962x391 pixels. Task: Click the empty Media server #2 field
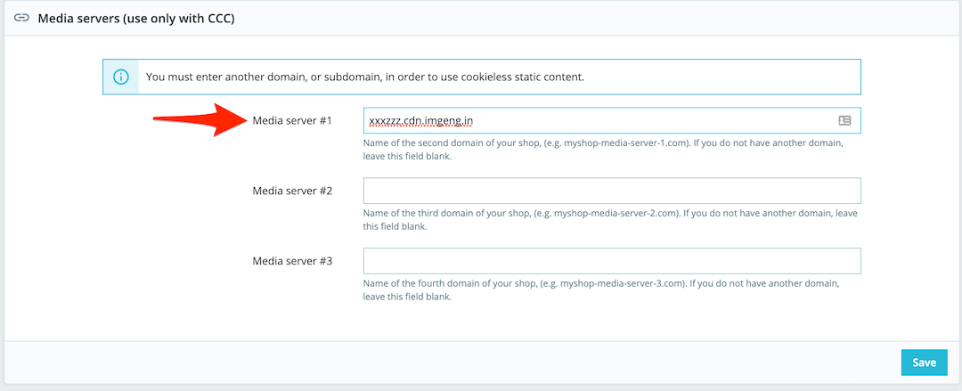pos(612,191)
